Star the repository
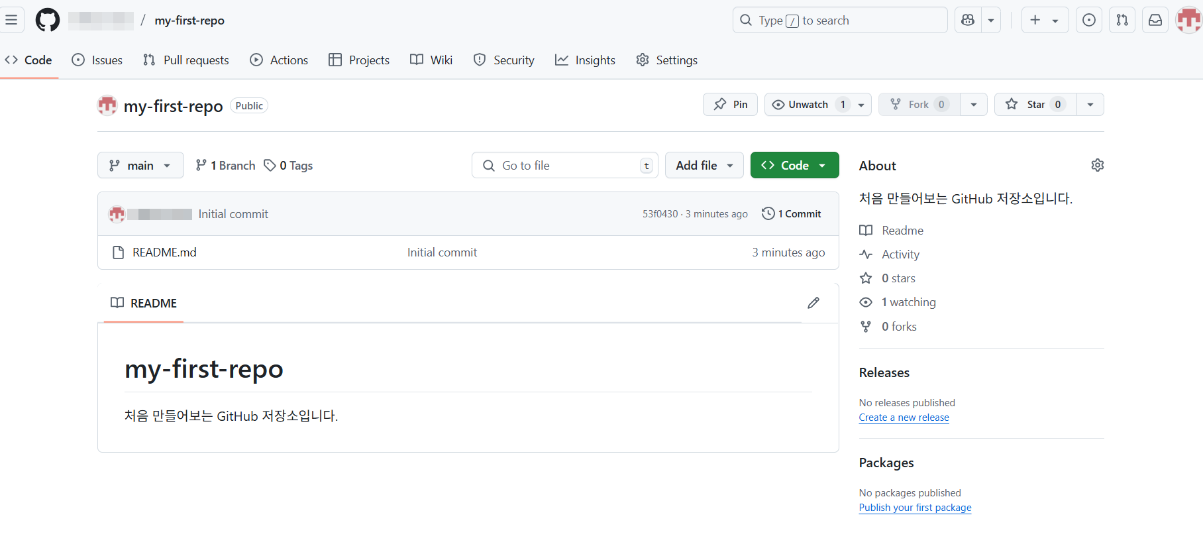This screenshot has height=558, width=1203. 1035,105
